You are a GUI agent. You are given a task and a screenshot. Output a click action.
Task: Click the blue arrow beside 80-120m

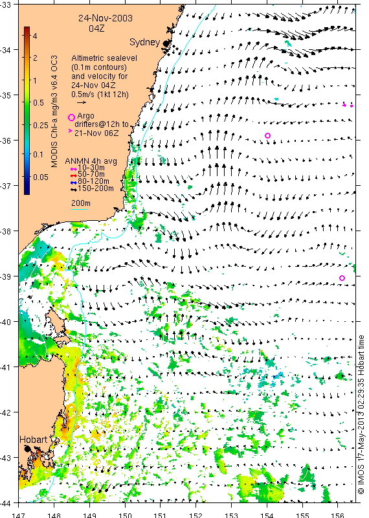tap(74, 183)
